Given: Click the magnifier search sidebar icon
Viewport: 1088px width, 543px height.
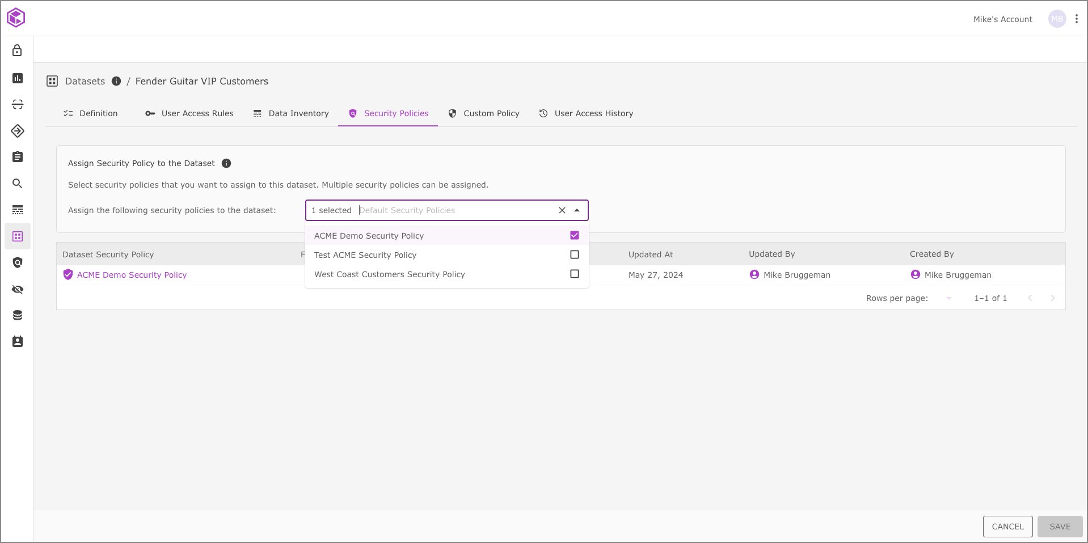Looking at the screenshot, I should coord(18,184).
